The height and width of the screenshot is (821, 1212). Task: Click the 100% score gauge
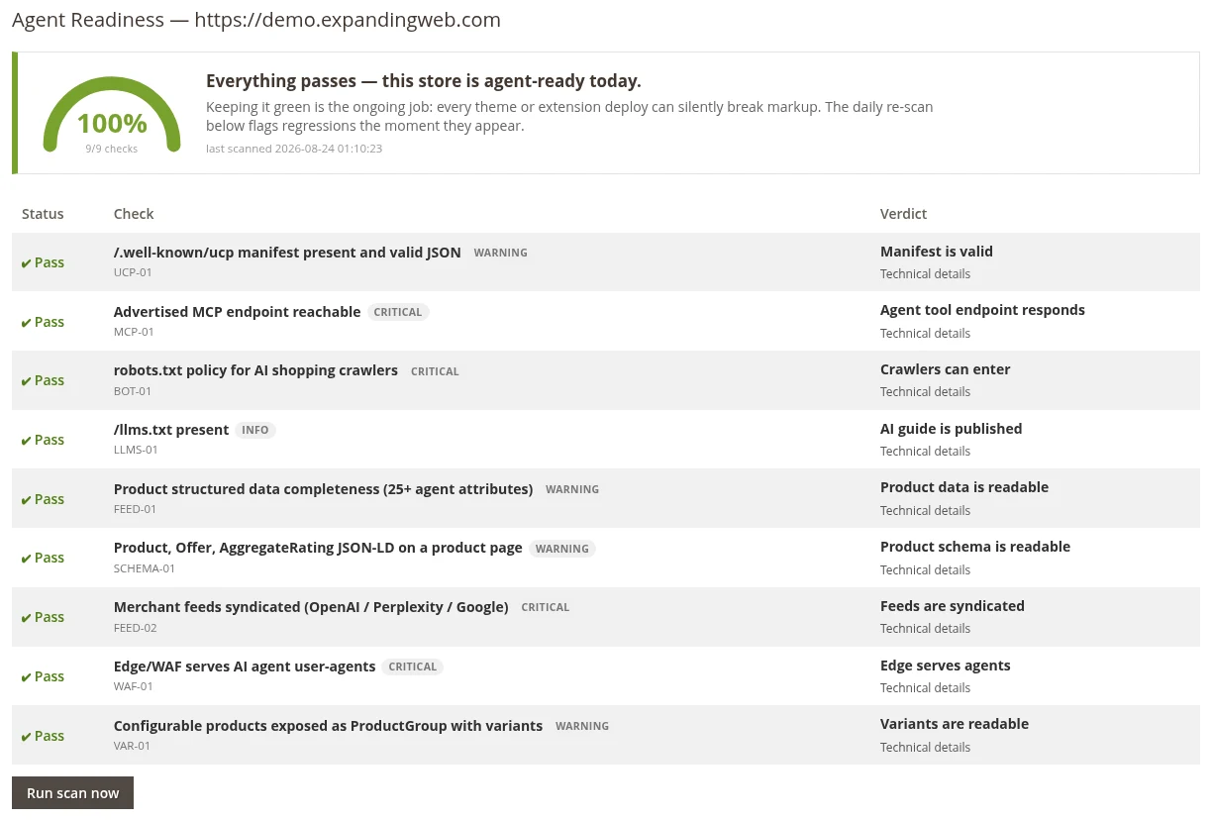coord(112,114)
